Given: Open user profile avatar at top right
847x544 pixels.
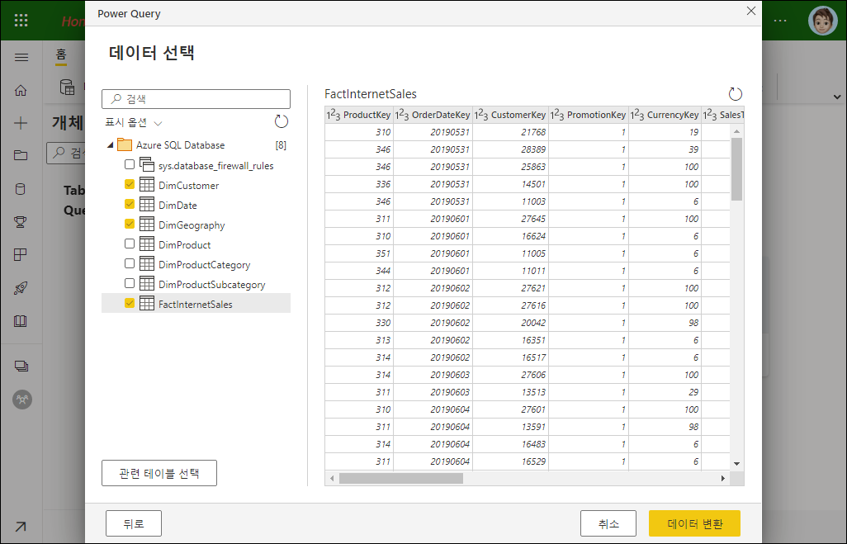Looking at the screenshot, I should pyautogui.click(x=823, y=21).
